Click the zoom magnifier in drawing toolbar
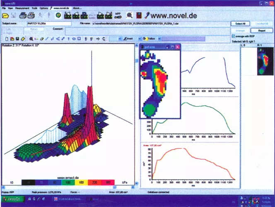The image size is (275, 207). (31, 39)
